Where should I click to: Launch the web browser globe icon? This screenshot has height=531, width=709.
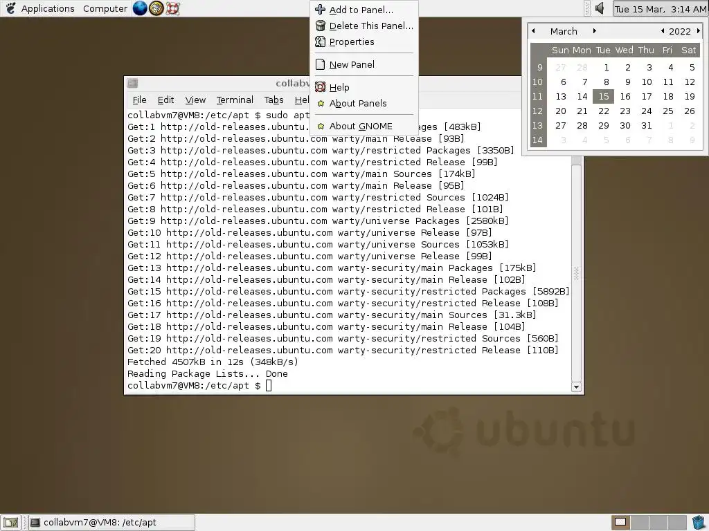point(140,8)
